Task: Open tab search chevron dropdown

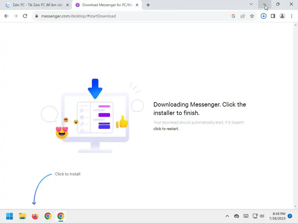Action: coord(251,4)
